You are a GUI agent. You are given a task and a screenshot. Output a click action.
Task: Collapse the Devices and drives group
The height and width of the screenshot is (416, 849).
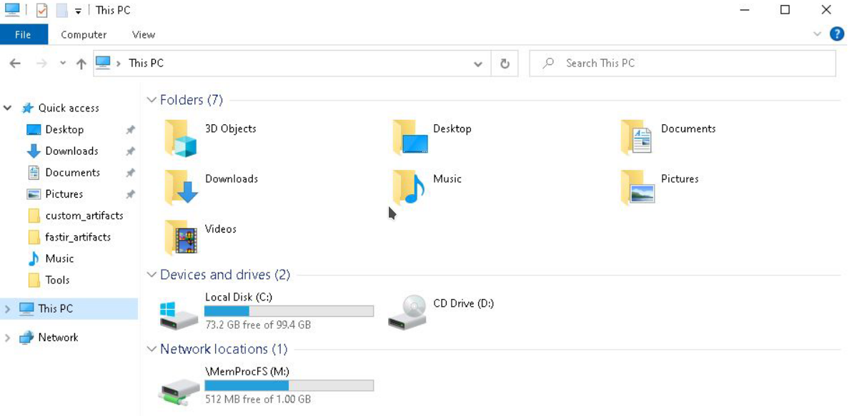click(x=152, y=275)
